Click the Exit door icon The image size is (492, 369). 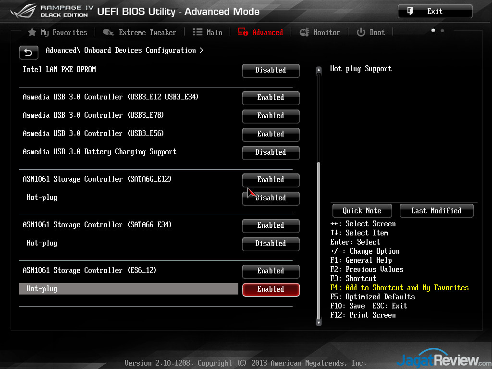click(410, 12)
